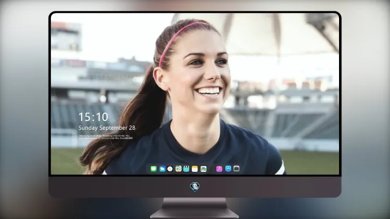Click the Sunday September 28 date text
The height and width of the screenshot is (219, 390).
point(107,128)
